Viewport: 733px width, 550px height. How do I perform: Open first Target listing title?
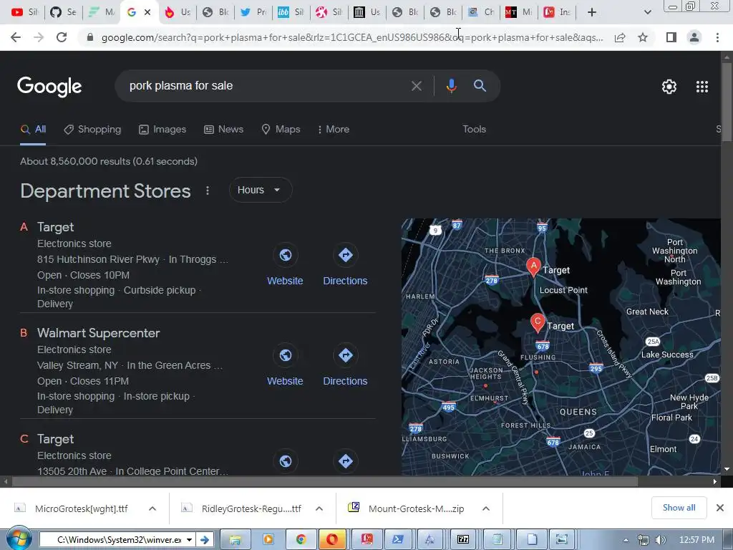click(x=55, y=227)
